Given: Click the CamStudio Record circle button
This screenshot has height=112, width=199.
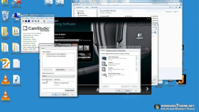Looking at the screenshot, I should tap(23, 21).
